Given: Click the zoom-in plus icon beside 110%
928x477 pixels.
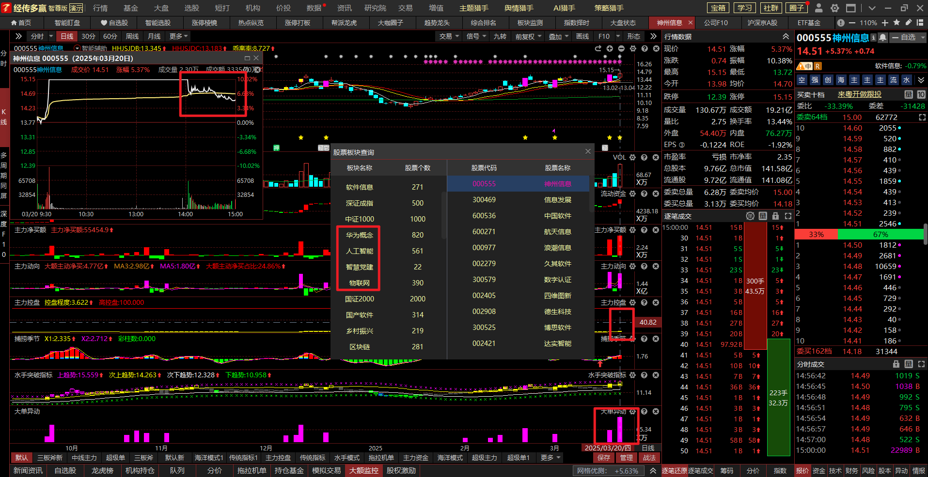Looking at the screenshot, I should coord(885,23).
